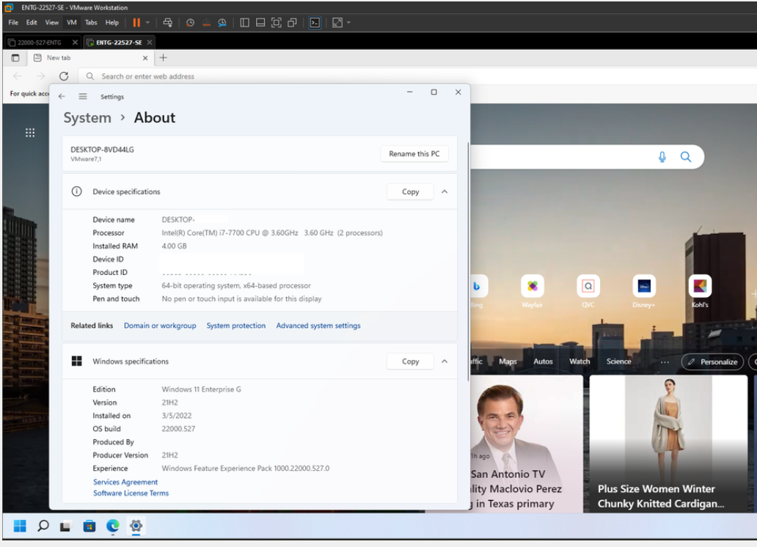Enter VMware full screen mode
This screenshot has width=757, height=547.
(276, 23)
